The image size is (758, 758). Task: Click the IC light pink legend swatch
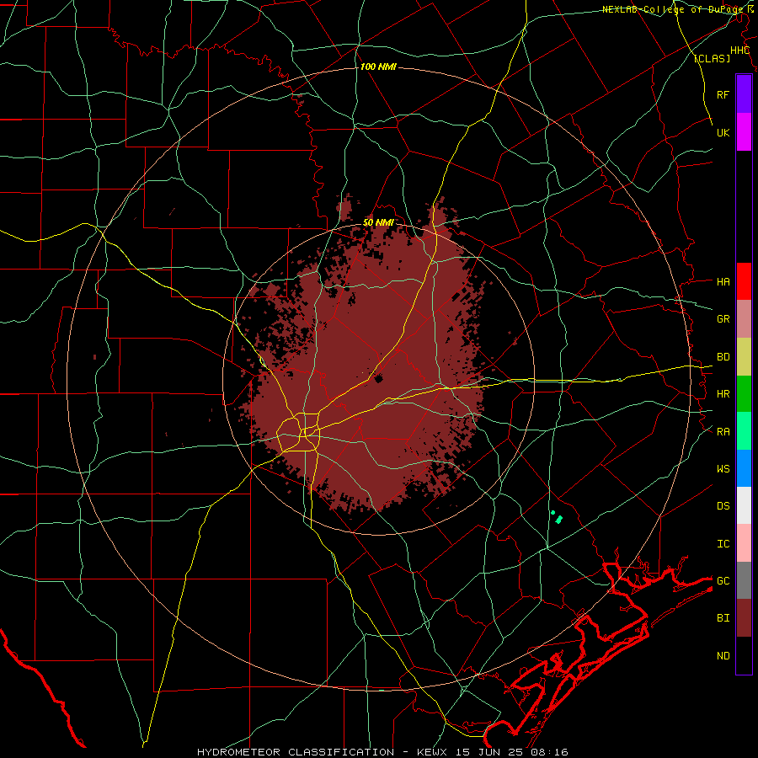tap(744, 543)
